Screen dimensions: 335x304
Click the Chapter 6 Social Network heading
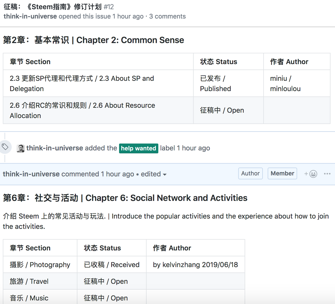pyautogui.click(x=125, y=198)
